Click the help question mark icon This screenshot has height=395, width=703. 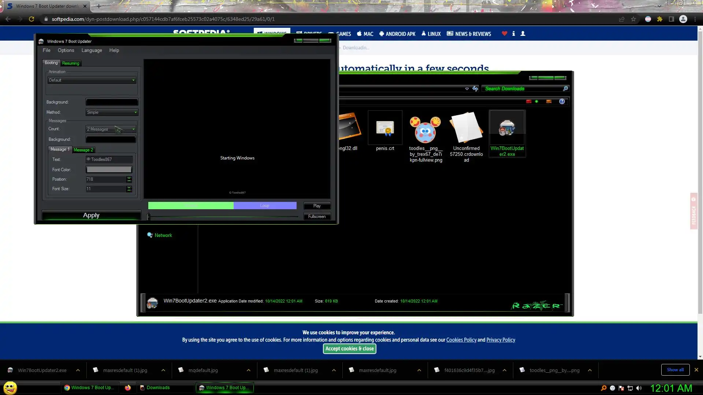[x=562, y=101]
